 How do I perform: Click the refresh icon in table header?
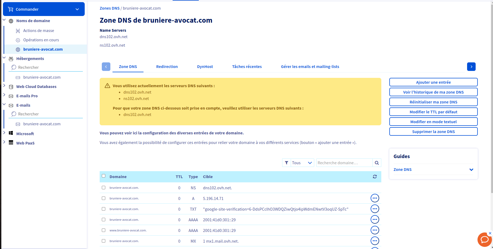[375, 176]
